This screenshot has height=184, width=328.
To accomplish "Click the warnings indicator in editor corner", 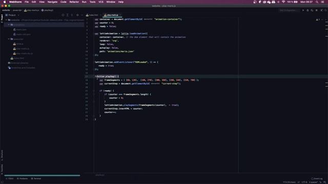I will [318, 19].
